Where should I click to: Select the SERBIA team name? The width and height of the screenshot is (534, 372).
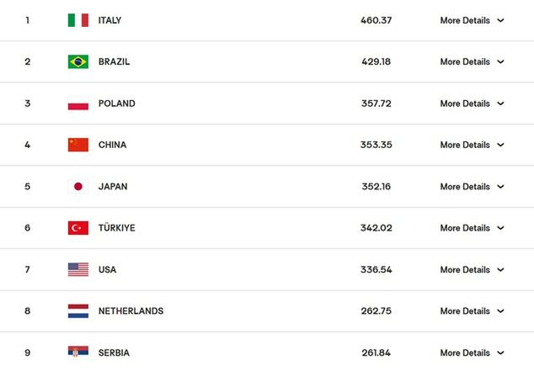pos(114,353)
